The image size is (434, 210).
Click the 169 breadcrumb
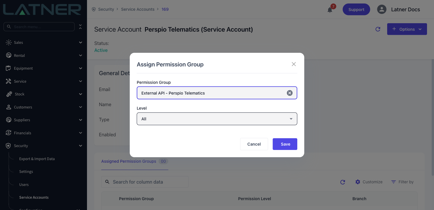tap(165, 9)
